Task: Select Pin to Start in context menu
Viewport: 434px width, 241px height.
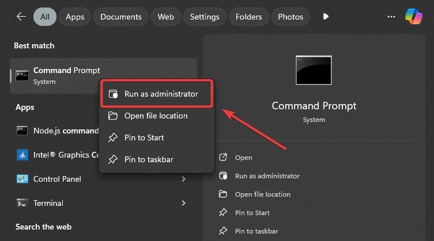Action: pyautogui.click(x=144, y=137)
